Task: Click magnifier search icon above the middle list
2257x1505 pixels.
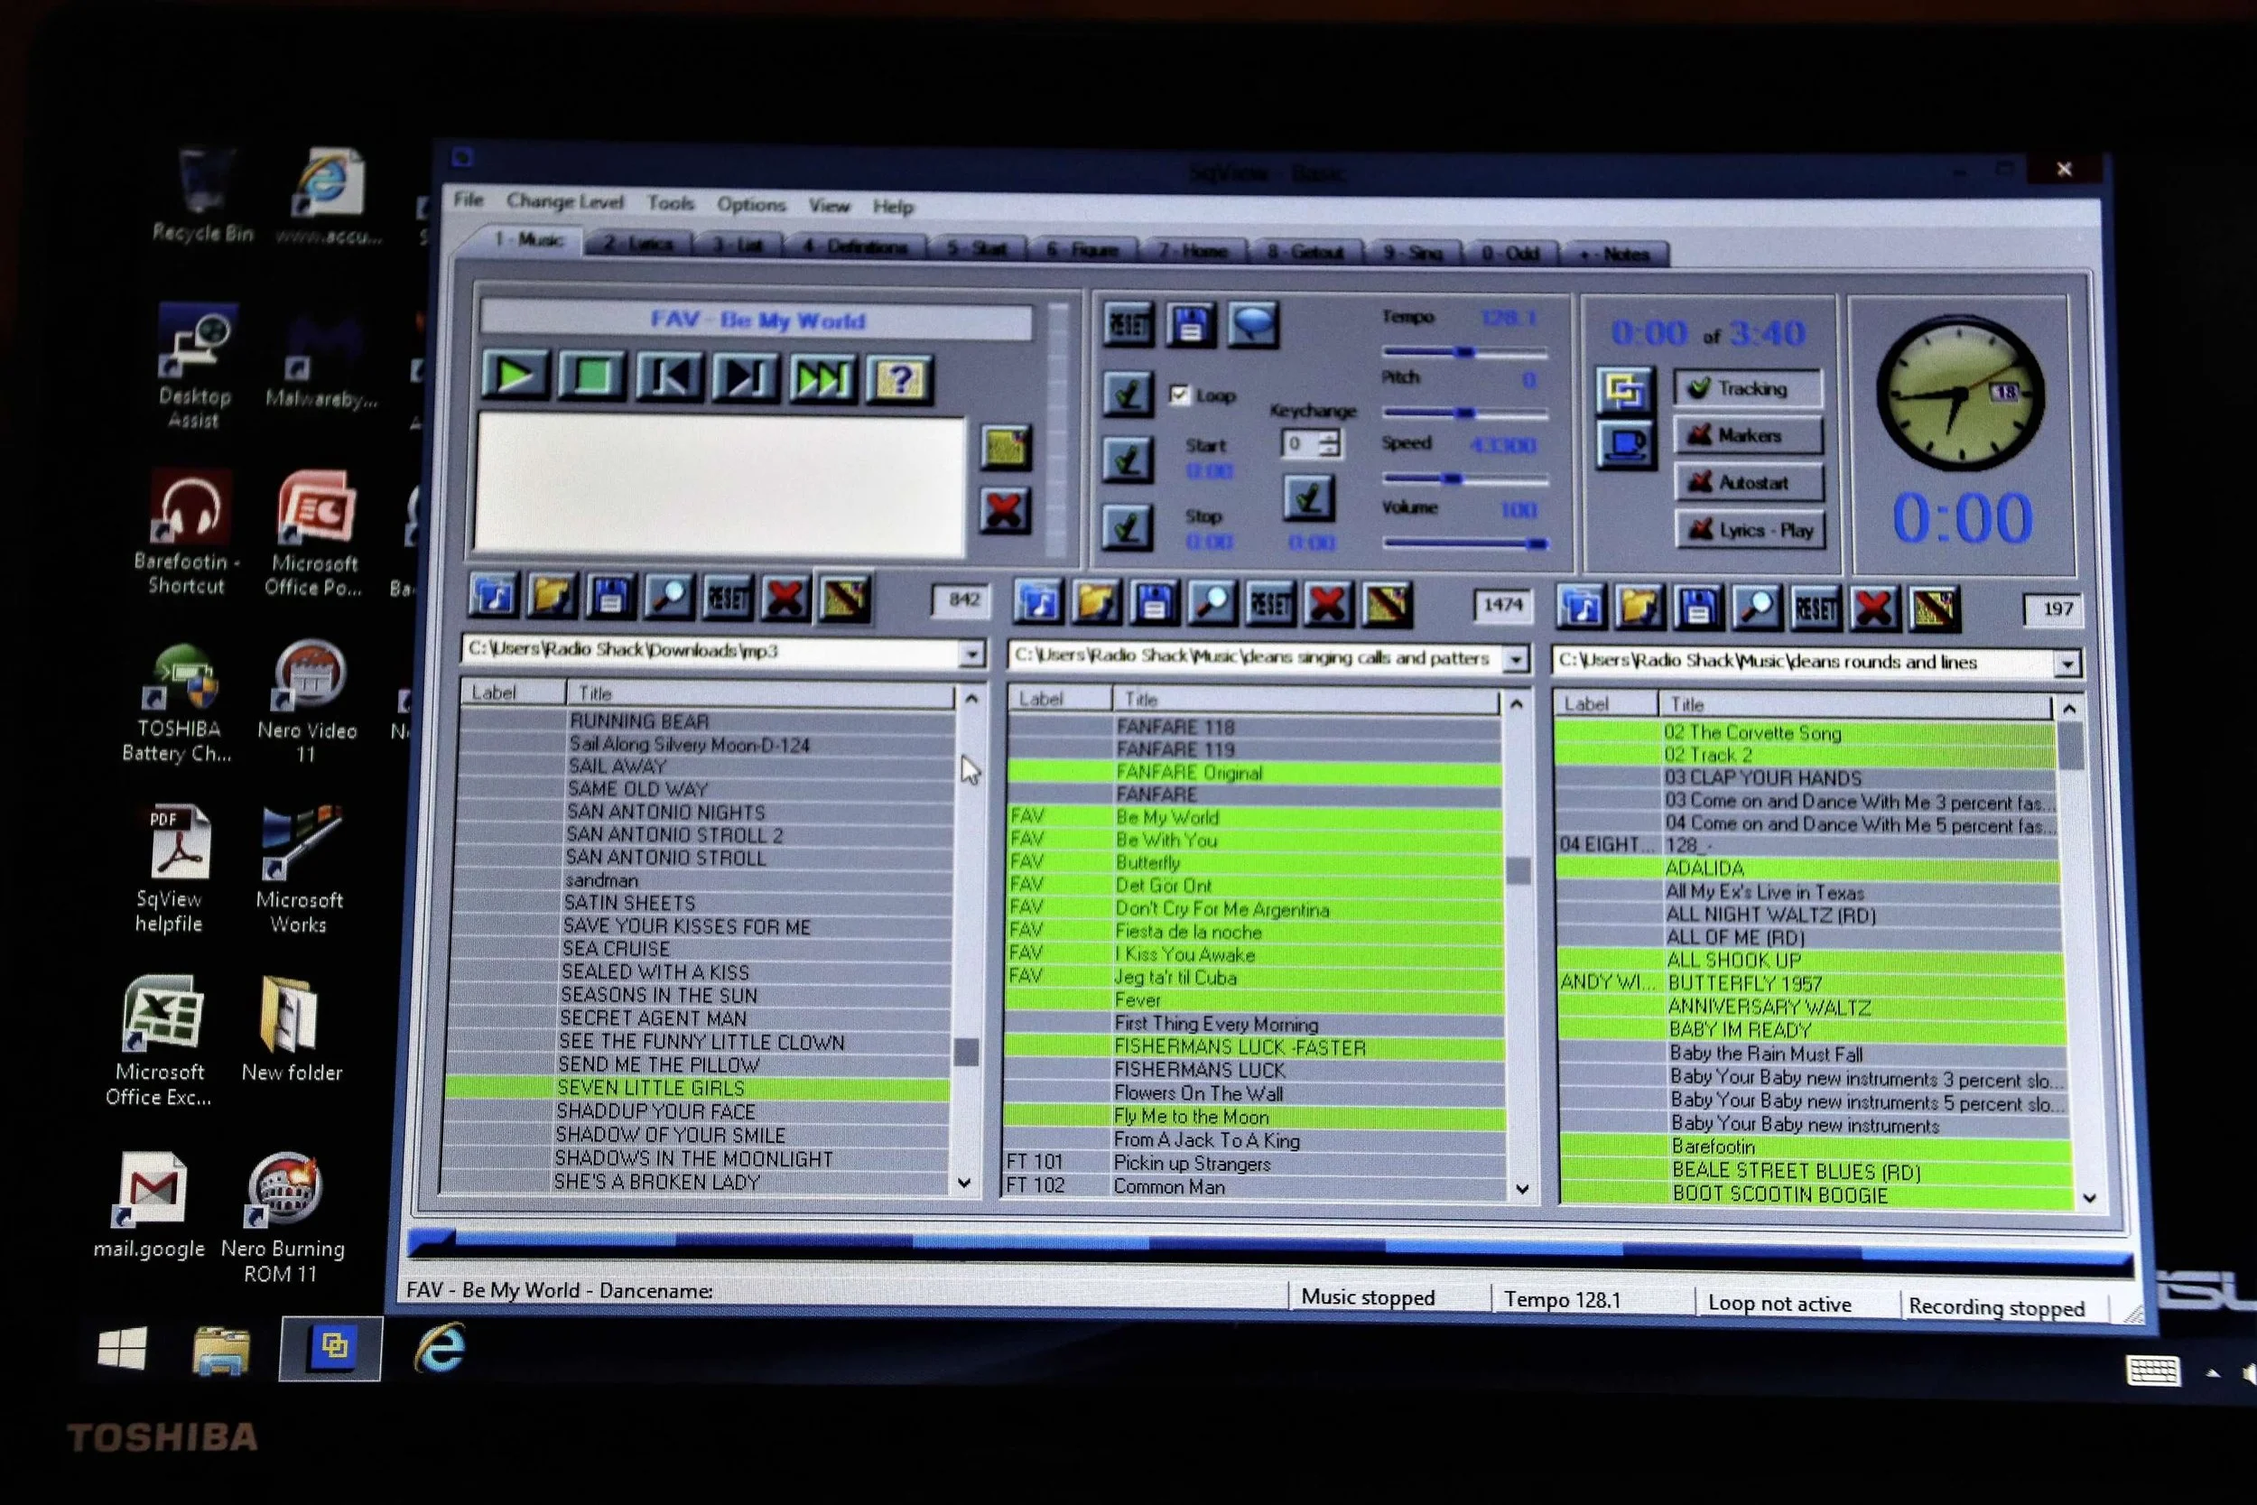Action: 1211,603
